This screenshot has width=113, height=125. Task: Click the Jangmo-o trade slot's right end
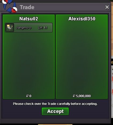tap(50, 28)
